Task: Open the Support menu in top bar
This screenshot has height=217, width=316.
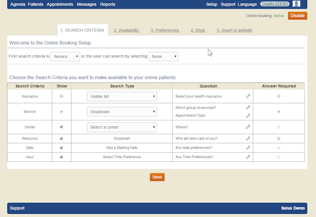Action: click(x=228, y=4)
